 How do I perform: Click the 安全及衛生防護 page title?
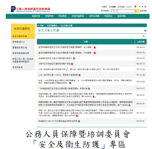click(49, 31)
